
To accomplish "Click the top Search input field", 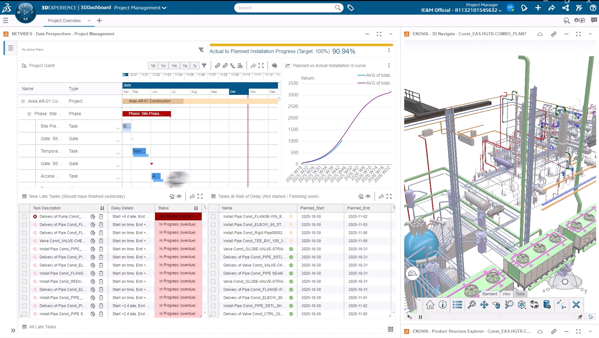I will click(x=284, y=8).
